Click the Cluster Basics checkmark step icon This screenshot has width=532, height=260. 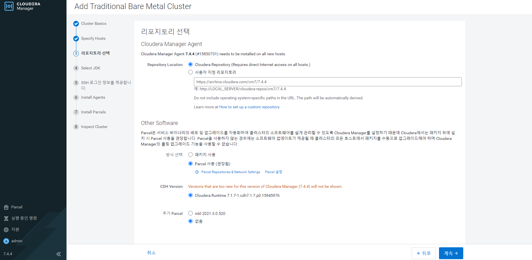(76, 24)
